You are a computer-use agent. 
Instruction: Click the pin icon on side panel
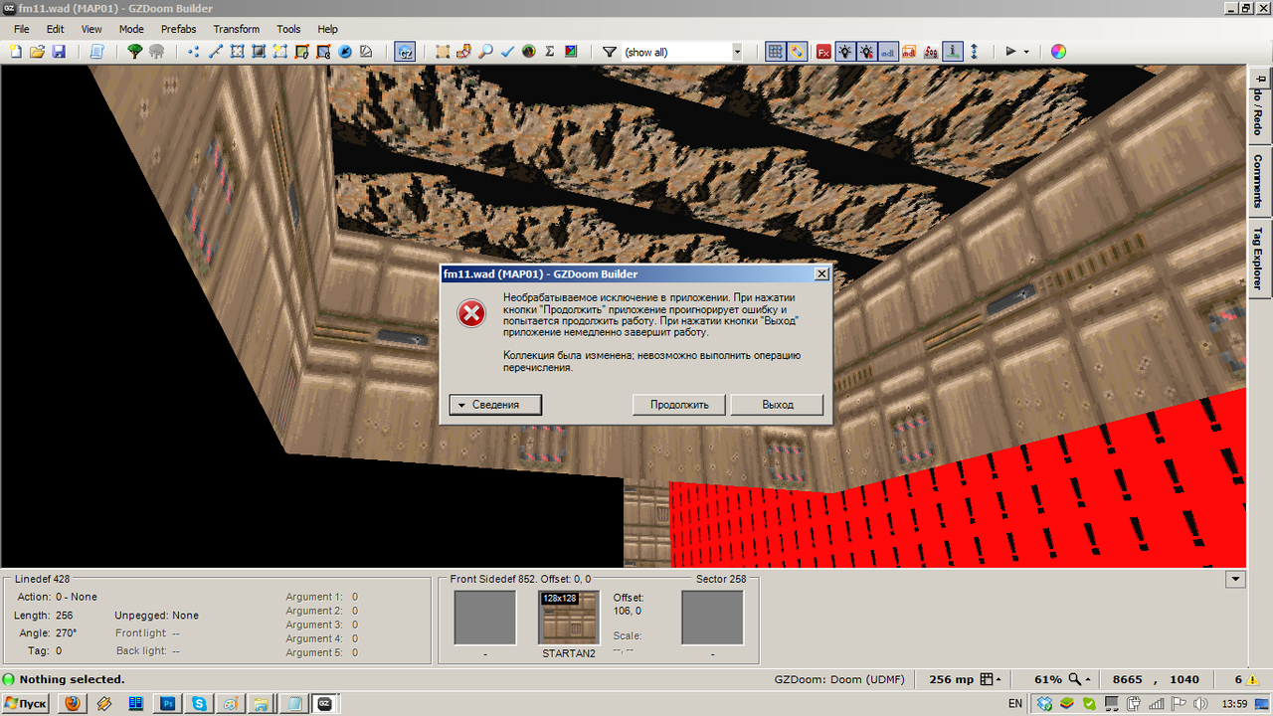tap(1260, 77)
